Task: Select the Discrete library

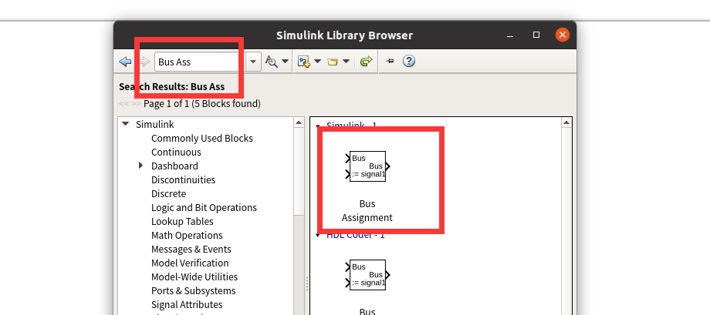Action: (168, 194)
